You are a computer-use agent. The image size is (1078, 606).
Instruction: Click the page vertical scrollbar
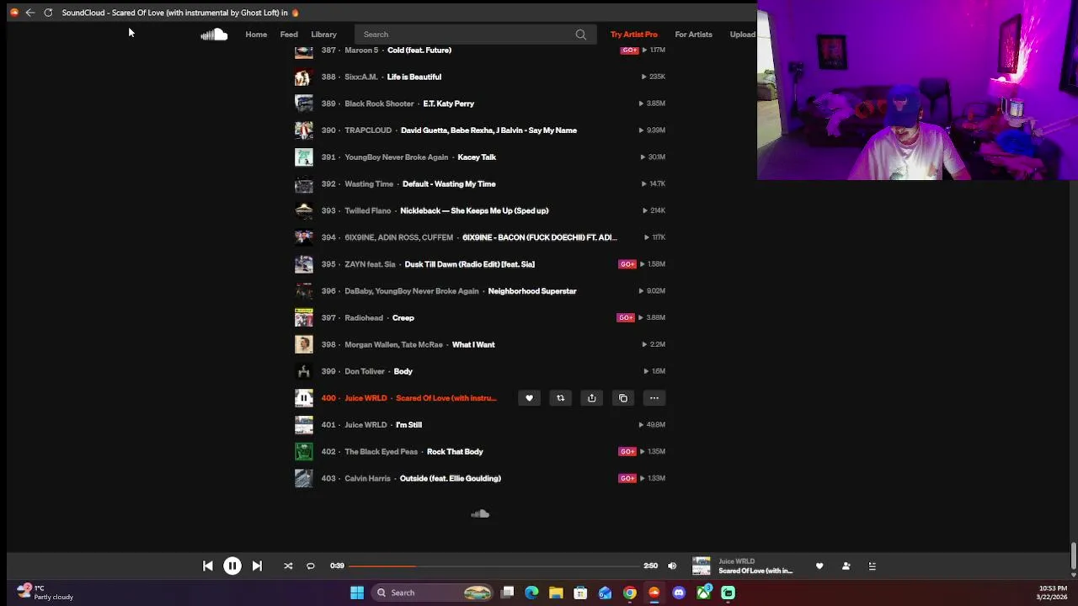pyautogui.click(x=1073, y=555)
